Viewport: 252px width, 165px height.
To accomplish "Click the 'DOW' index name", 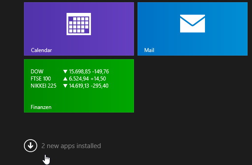I will (x=37, y=72).
